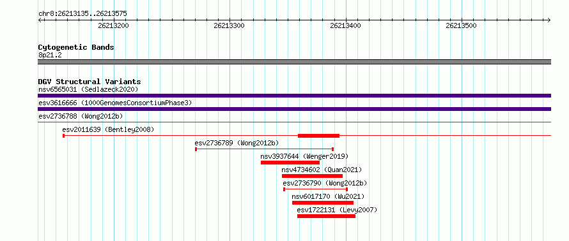
Task: Open esv1722131 (Levy2007) variant label
Action: point(337,210)
